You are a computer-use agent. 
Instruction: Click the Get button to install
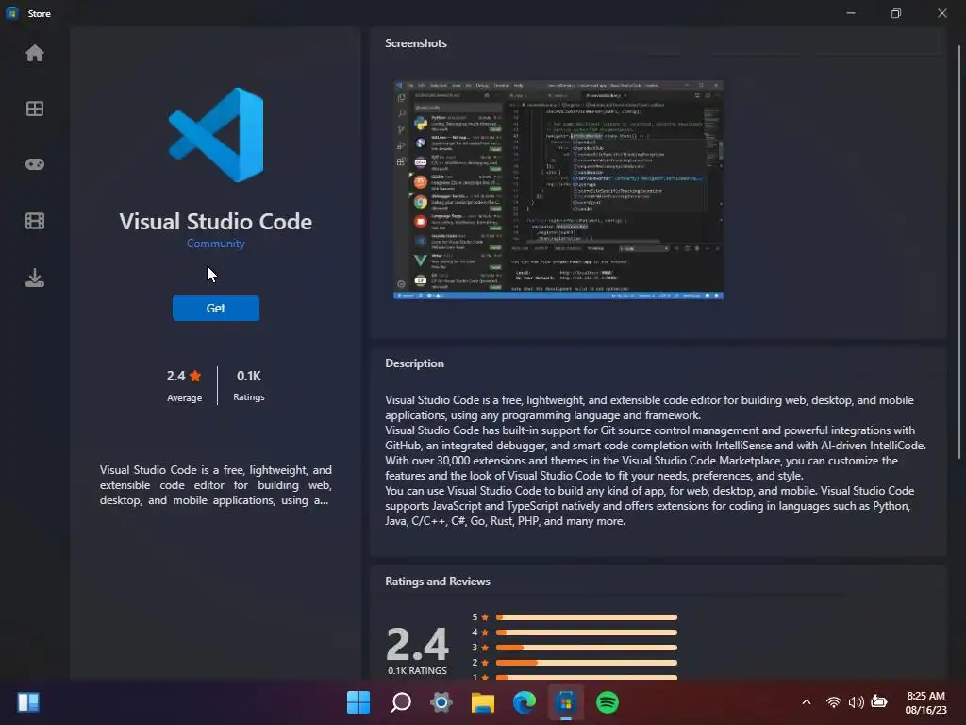216,309
